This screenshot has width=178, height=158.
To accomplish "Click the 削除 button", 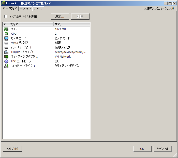I will tap(80, 17).
